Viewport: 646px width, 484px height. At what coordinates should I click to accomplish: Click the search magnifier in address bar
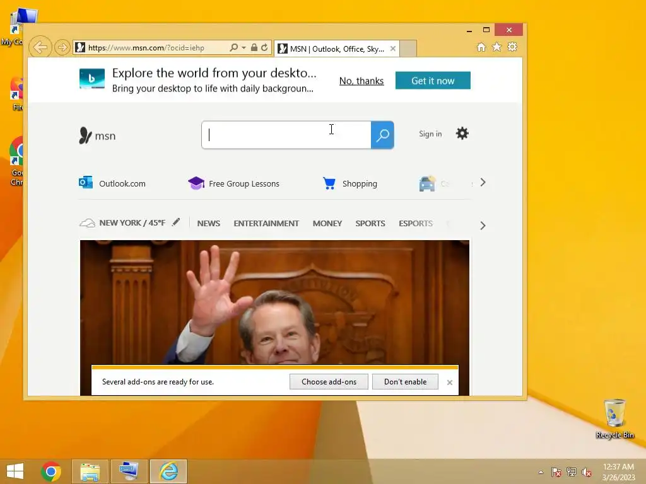coord(233,48)
